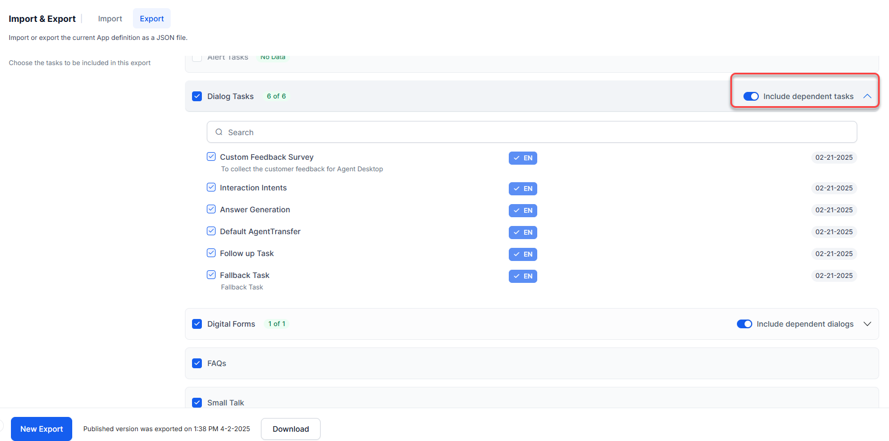
Task: Uncheck the Custom Feedback Survey task
Action: [211, 156]
